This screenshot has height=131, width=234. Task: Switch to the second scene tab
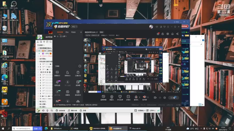[x=67, y=32]
